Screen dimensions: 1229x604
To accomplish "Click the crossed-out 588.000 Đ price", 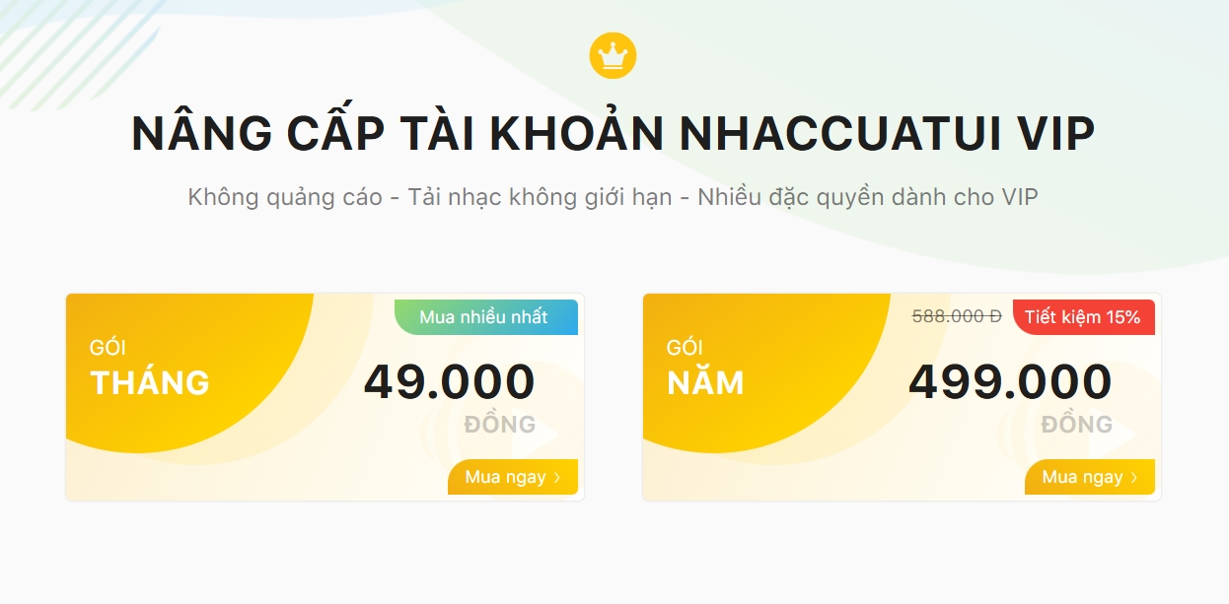I will [957, 316].
